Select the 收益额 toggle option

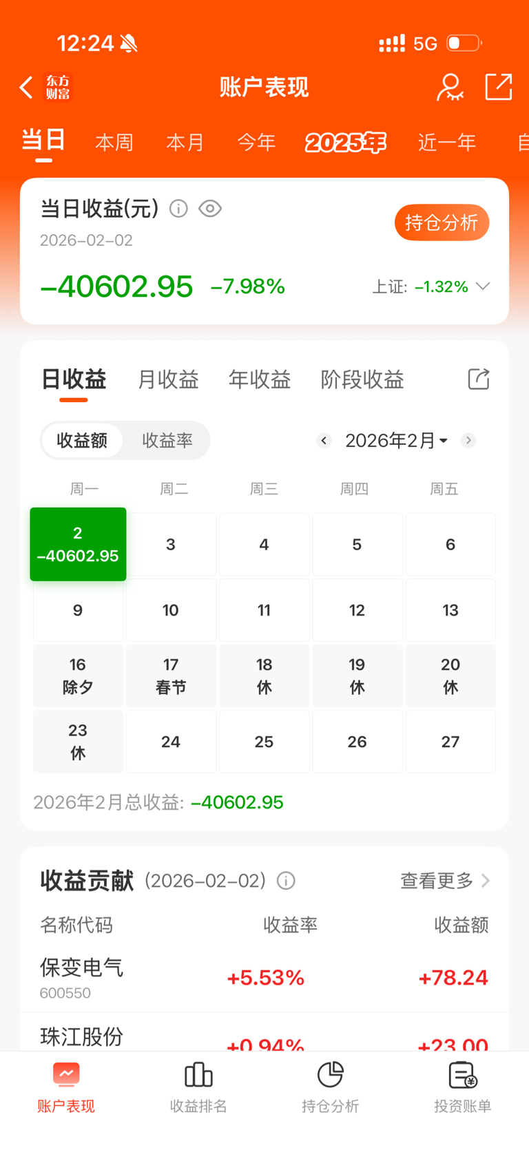(x=82, y=441)
